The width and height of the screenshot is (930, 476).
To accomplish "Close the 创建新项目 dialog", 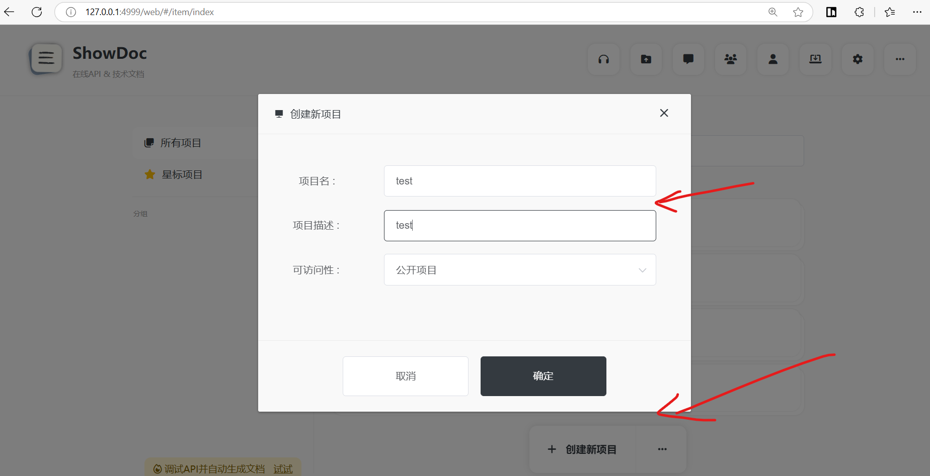I will (x=664, y=113).
